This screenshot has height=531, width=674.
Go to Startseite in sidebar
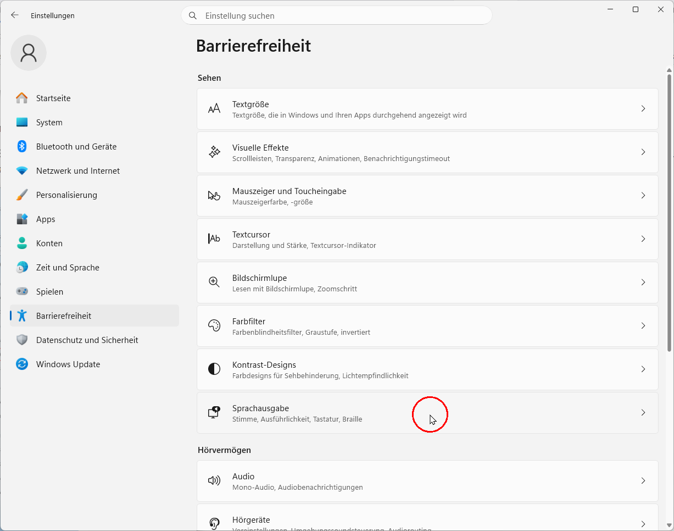click(x=94, y=98)
